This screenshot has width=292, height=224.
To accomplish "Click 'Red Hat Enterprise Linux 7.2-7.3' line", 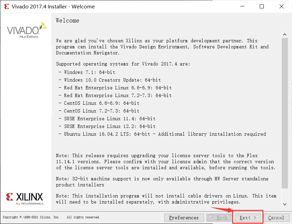I will (115, 95).
